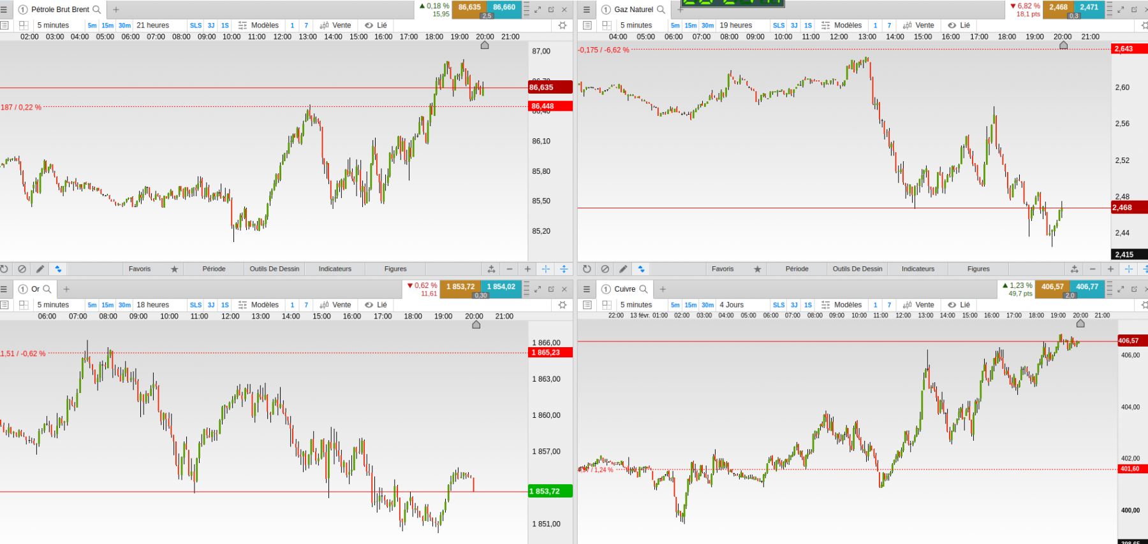
Task: Toggle SLS option in Brent toolbar
Action: pos(196,25)
